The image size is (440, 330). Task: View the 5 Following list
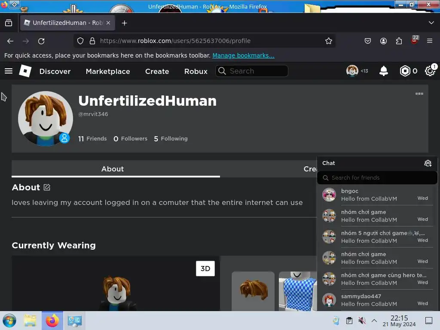tap(171, 139)
